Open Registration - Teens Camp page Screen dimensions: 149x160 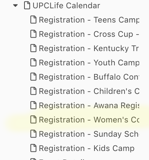point(89,20)
